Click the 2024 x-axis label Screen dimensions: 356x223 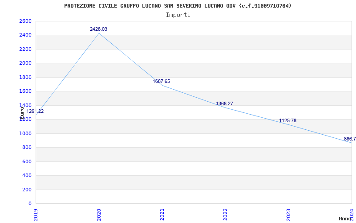351,215
